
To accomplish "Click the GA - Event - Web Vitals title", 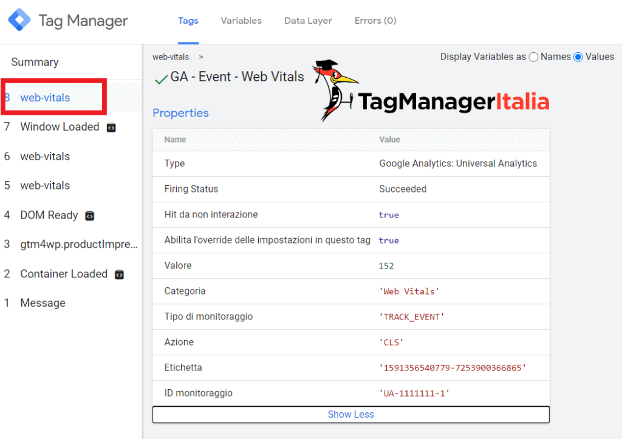I will coord(237,77).
